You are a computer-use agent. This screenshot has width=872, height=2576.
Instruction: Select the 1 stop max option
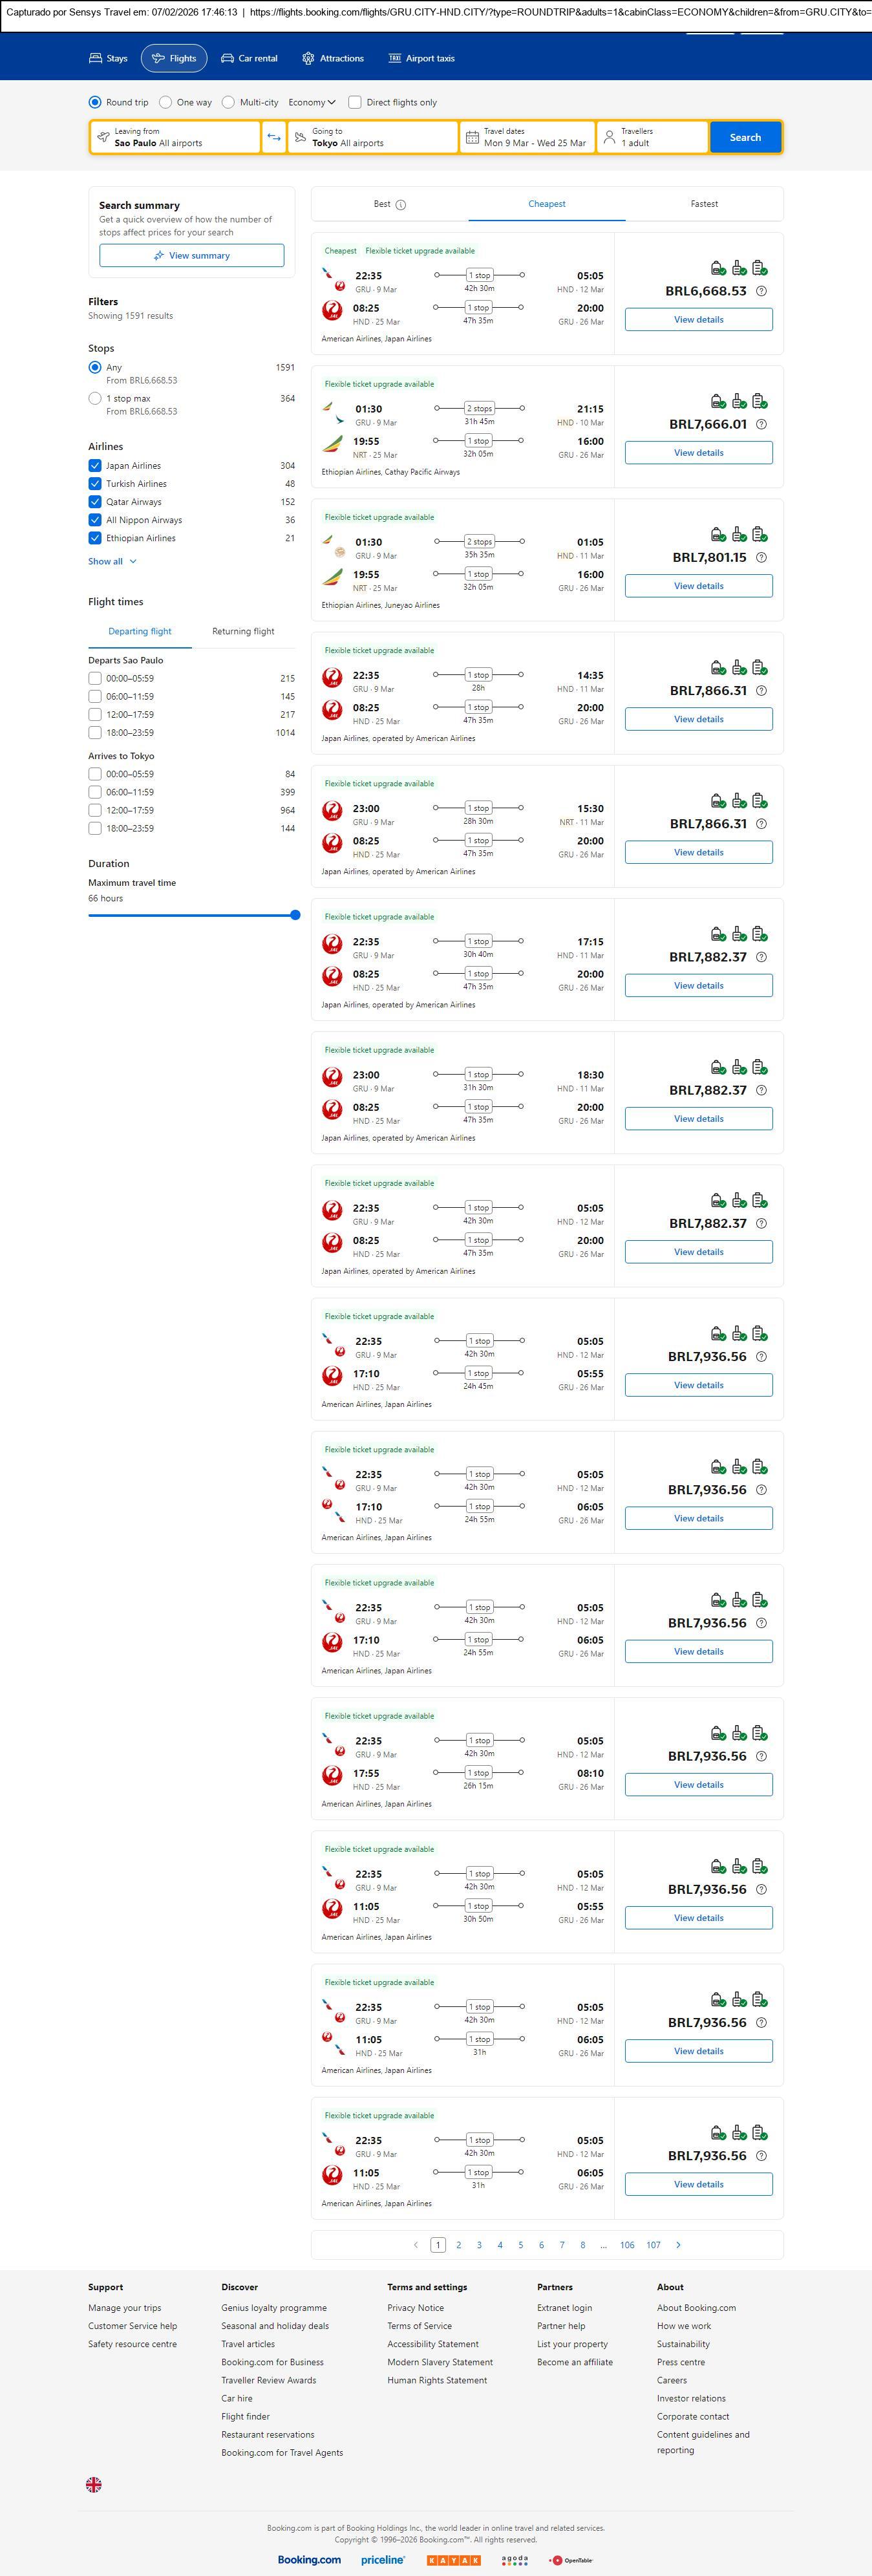tap(95, 398)
